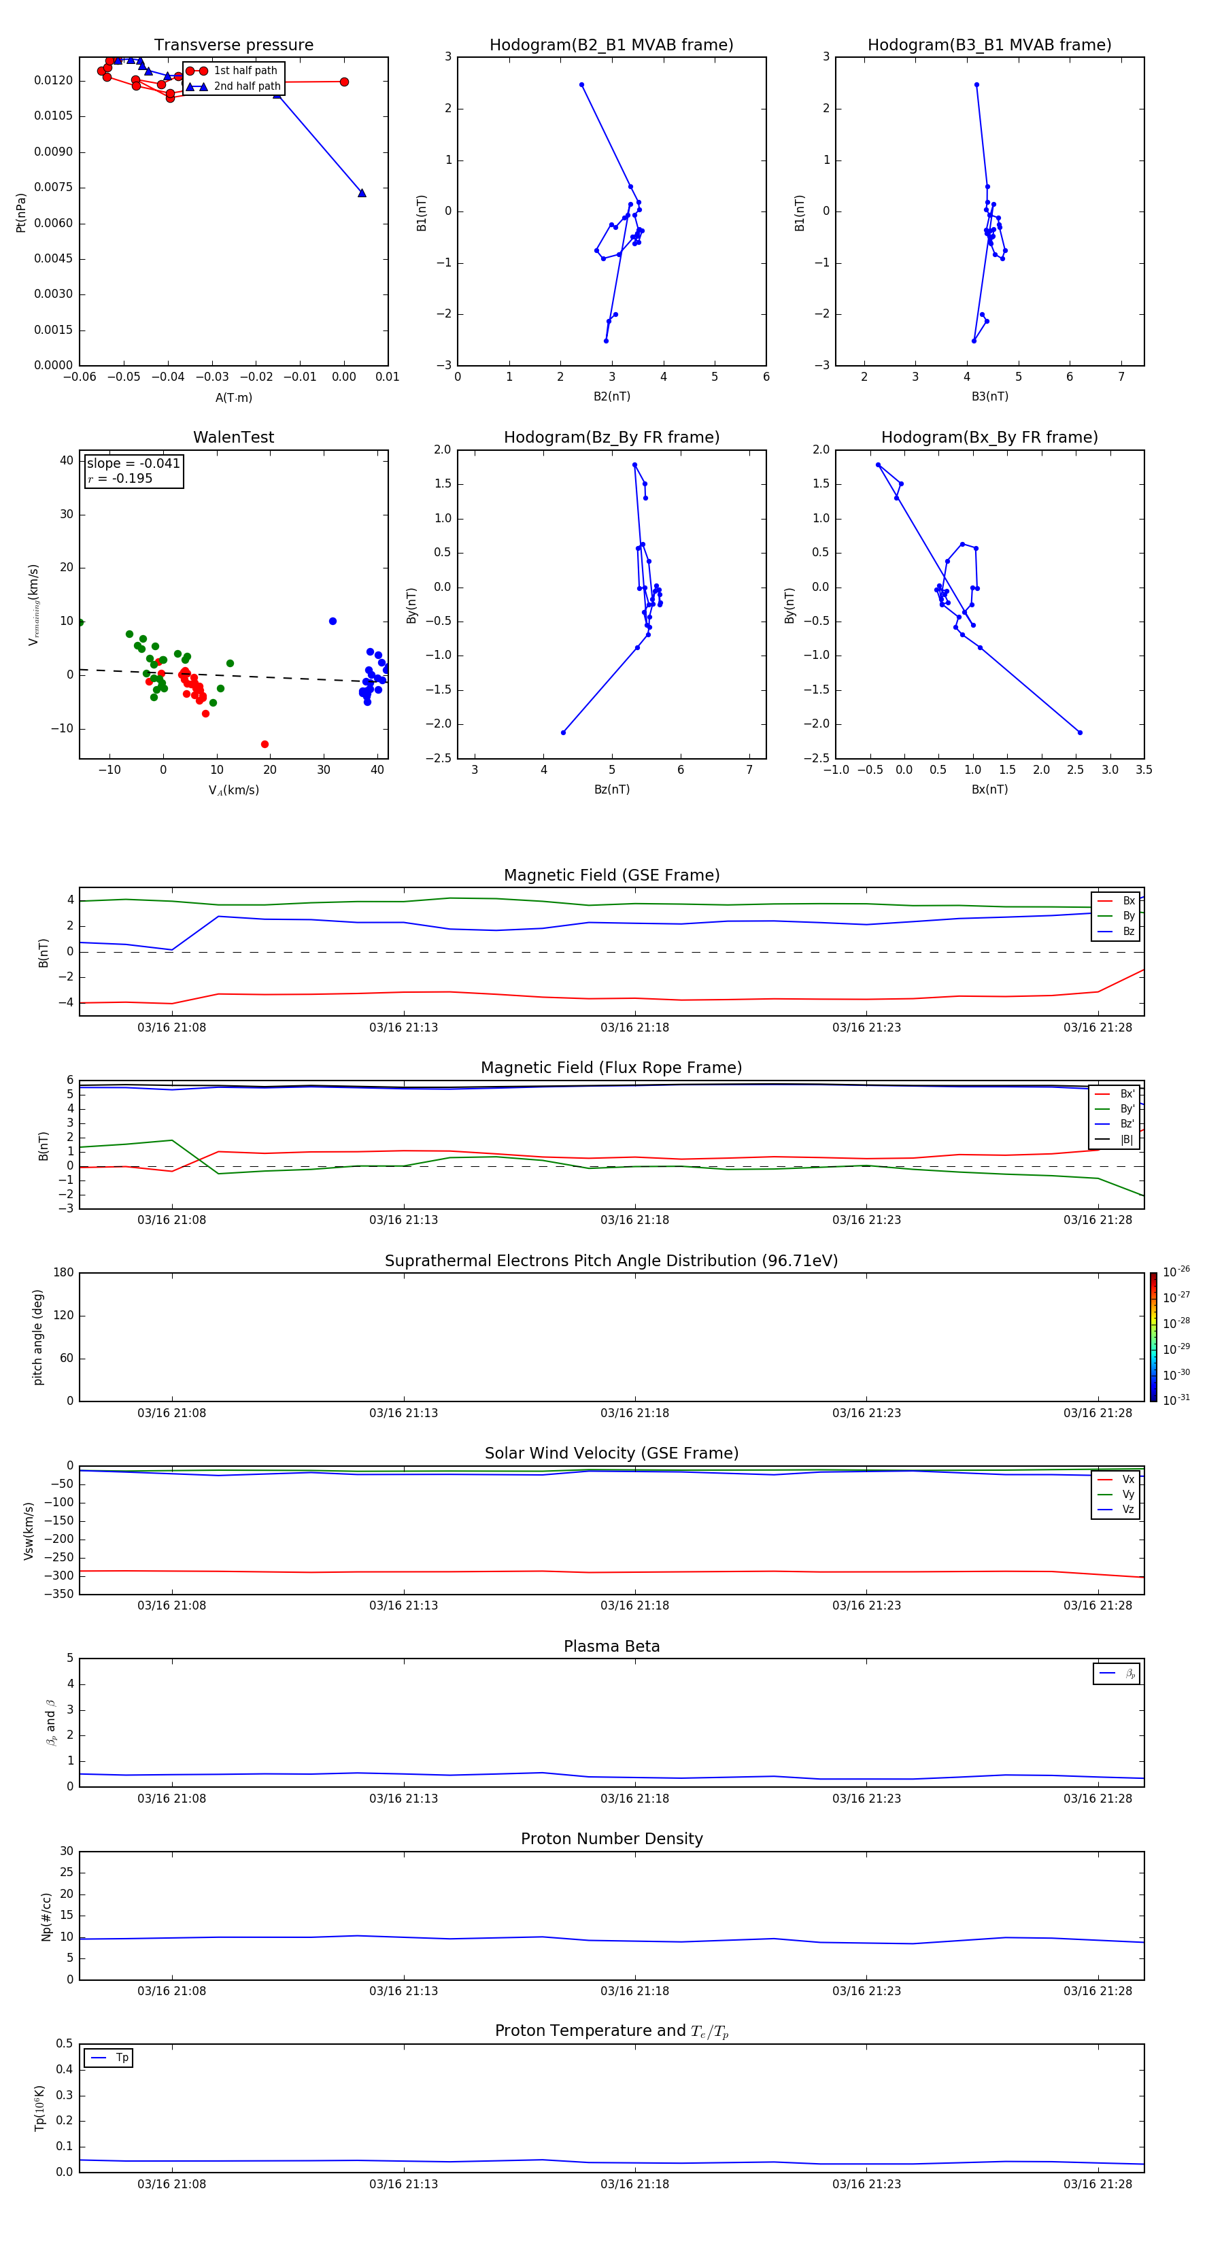Viewport: 1224px width, 2244px height.
Task: Click the lowest red point in WalenTest plot
Action: [265, 744]
